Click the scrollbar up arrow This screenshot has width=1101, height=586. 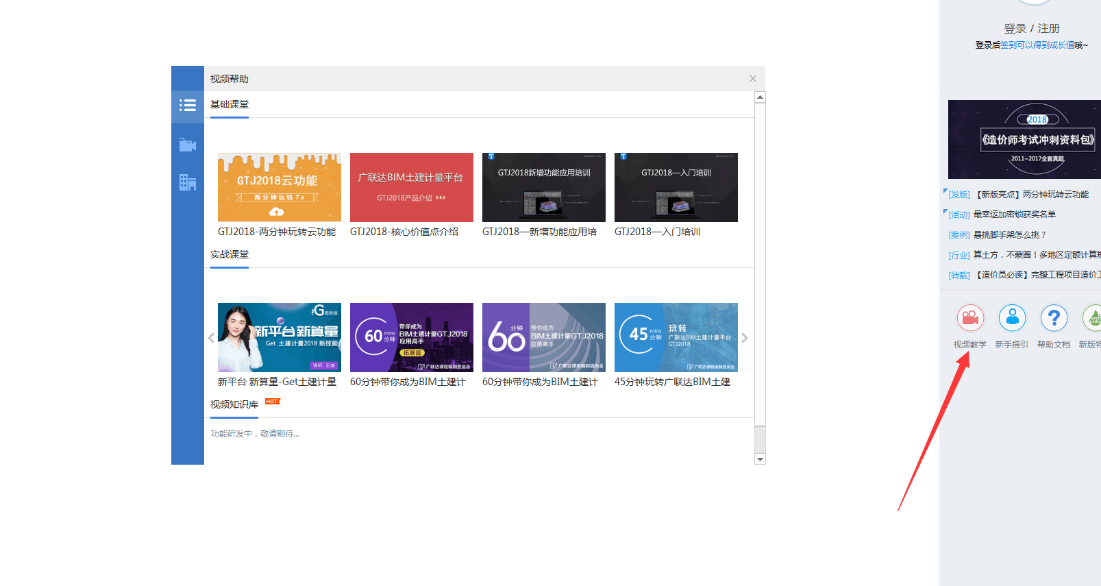point(760,97)
